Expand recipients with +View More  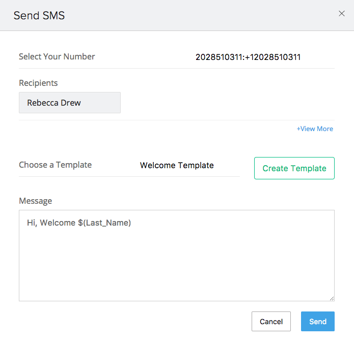[315, 129]
